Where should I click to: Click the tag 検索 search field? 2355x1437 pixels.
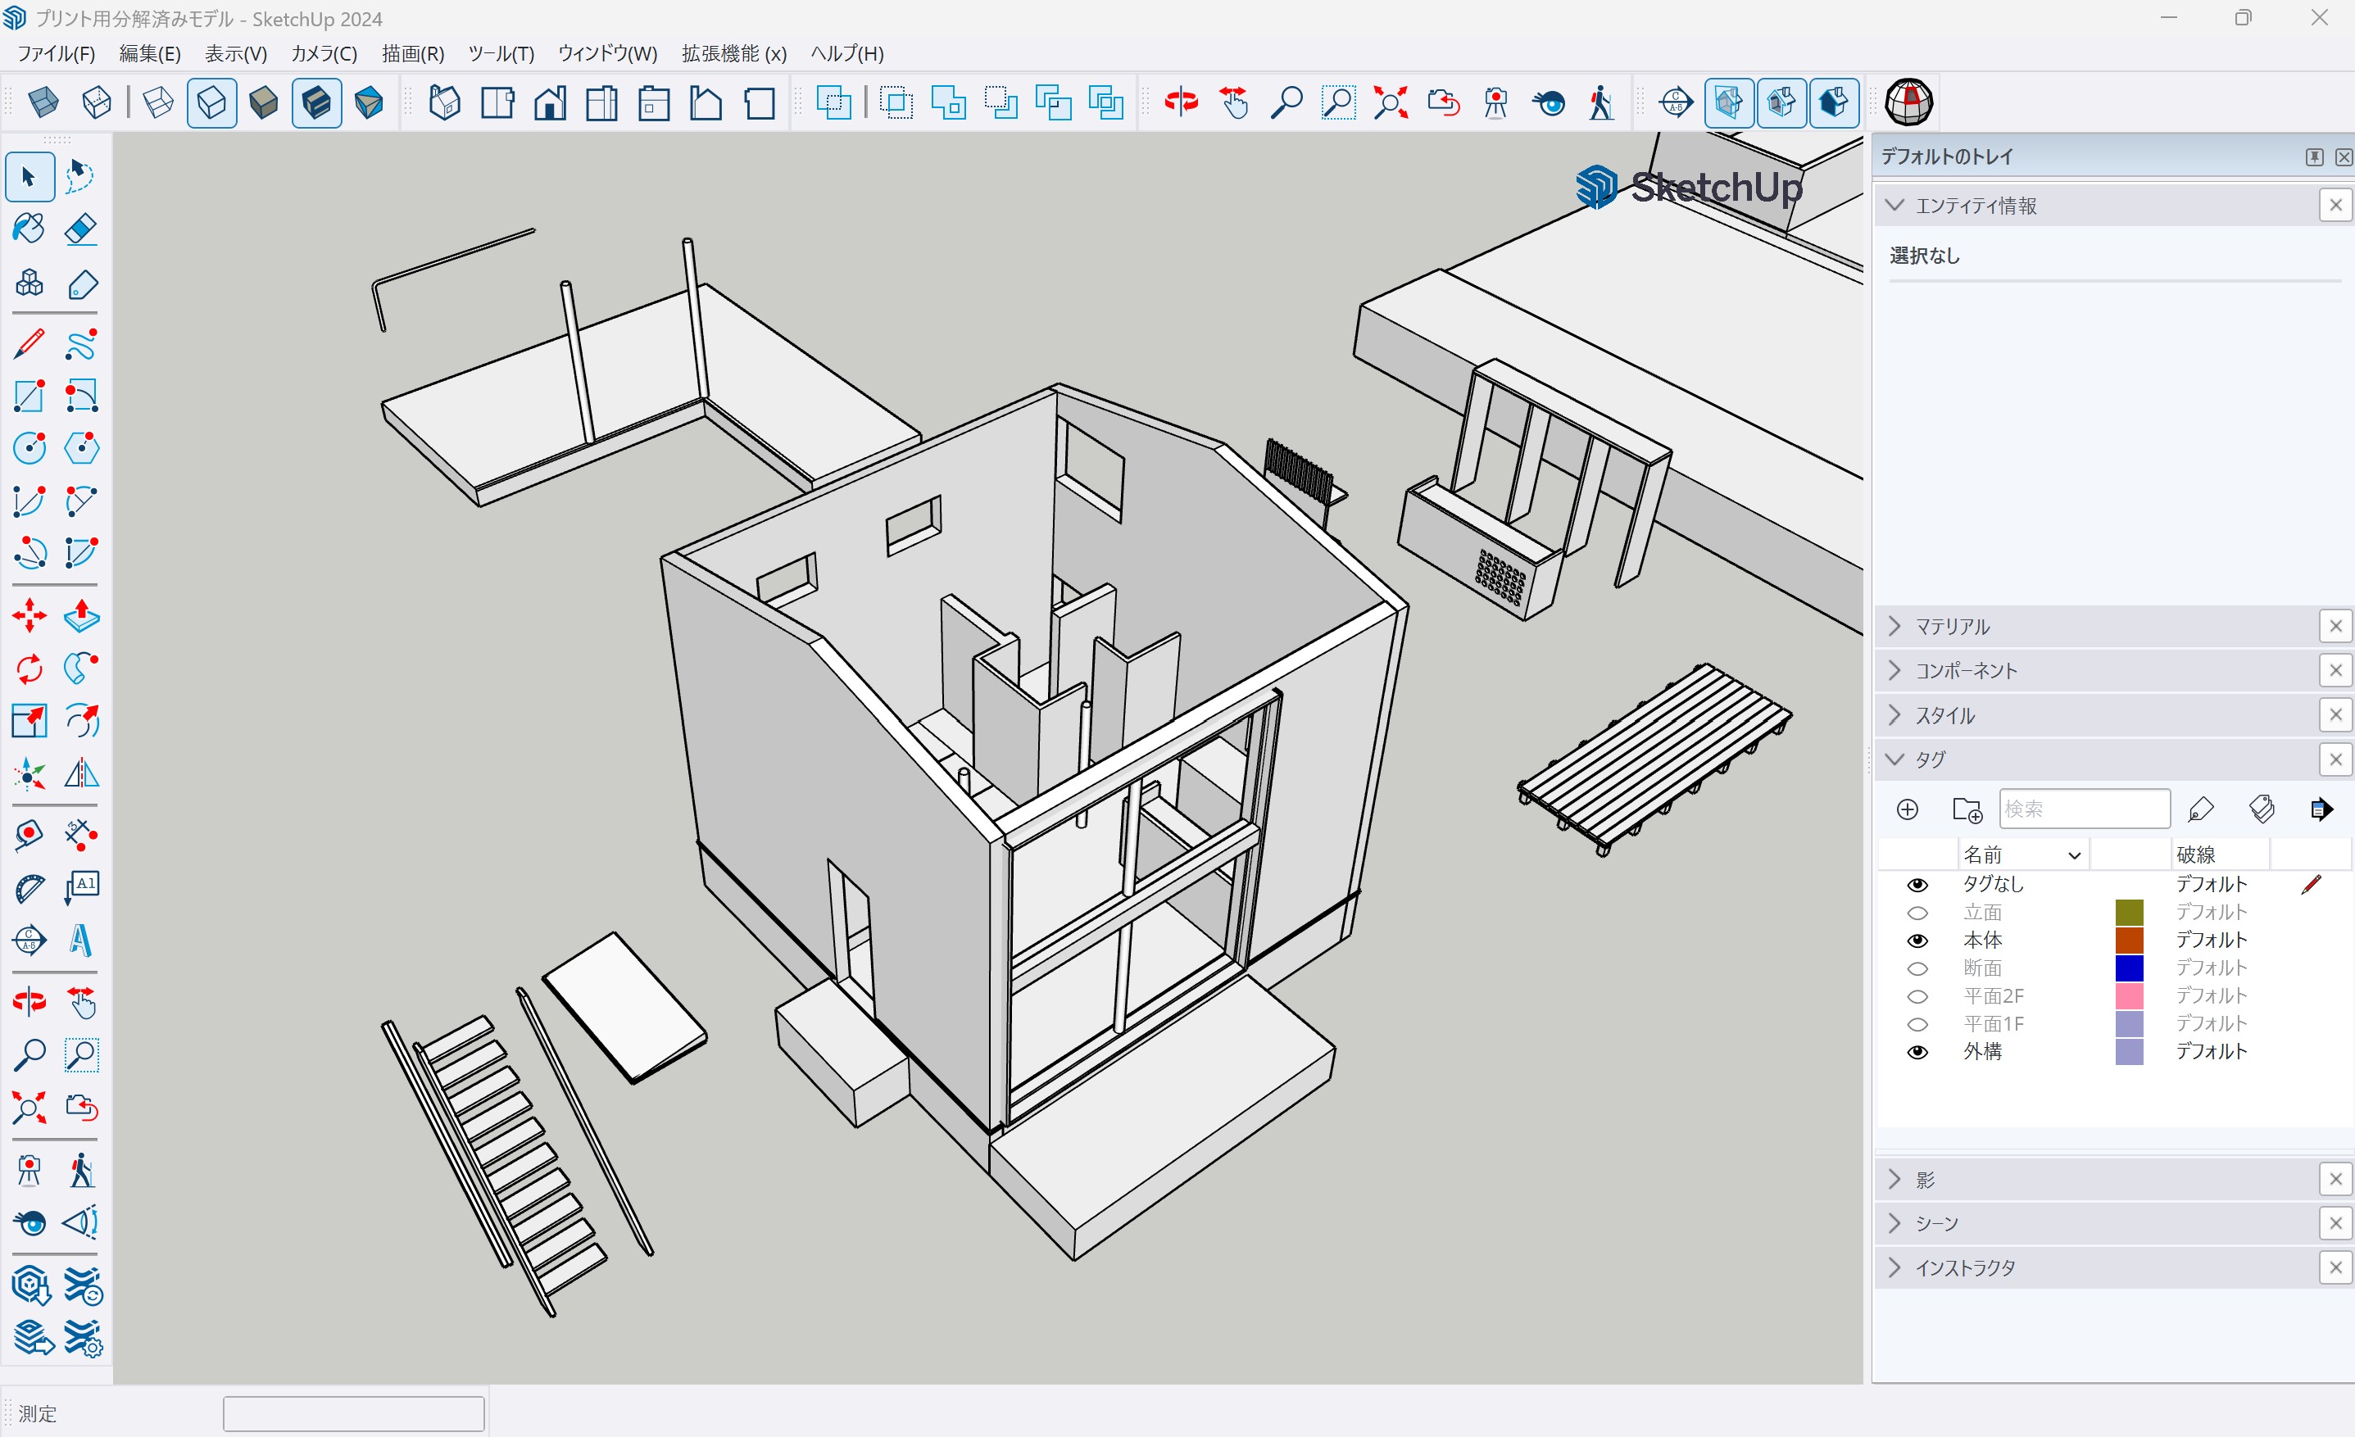tap(2084, 809)
